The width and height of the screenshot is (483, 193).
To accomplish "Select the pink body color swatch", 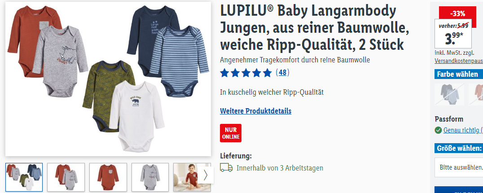I will [x=476, y=93].
